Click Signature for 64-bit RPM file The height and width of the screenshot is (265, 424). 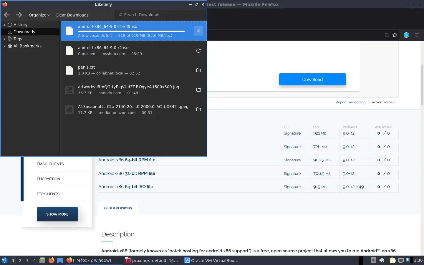(292, 160)
